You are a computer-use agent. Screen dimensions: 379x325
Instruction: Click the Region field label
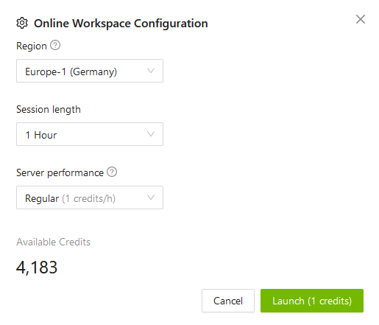coord(32,46)
